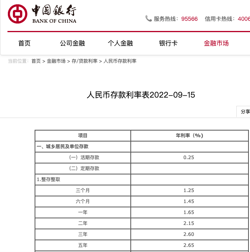The image size is (250, 252).
Task: Click the 五年 cell
Action: click(83, 245)
